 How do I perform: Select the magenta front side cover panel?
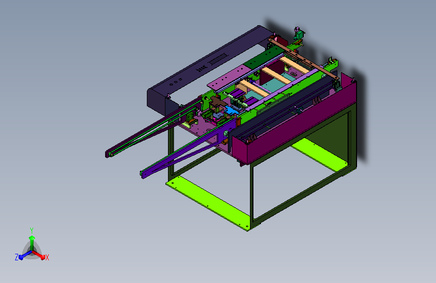[x=295, y=122]
